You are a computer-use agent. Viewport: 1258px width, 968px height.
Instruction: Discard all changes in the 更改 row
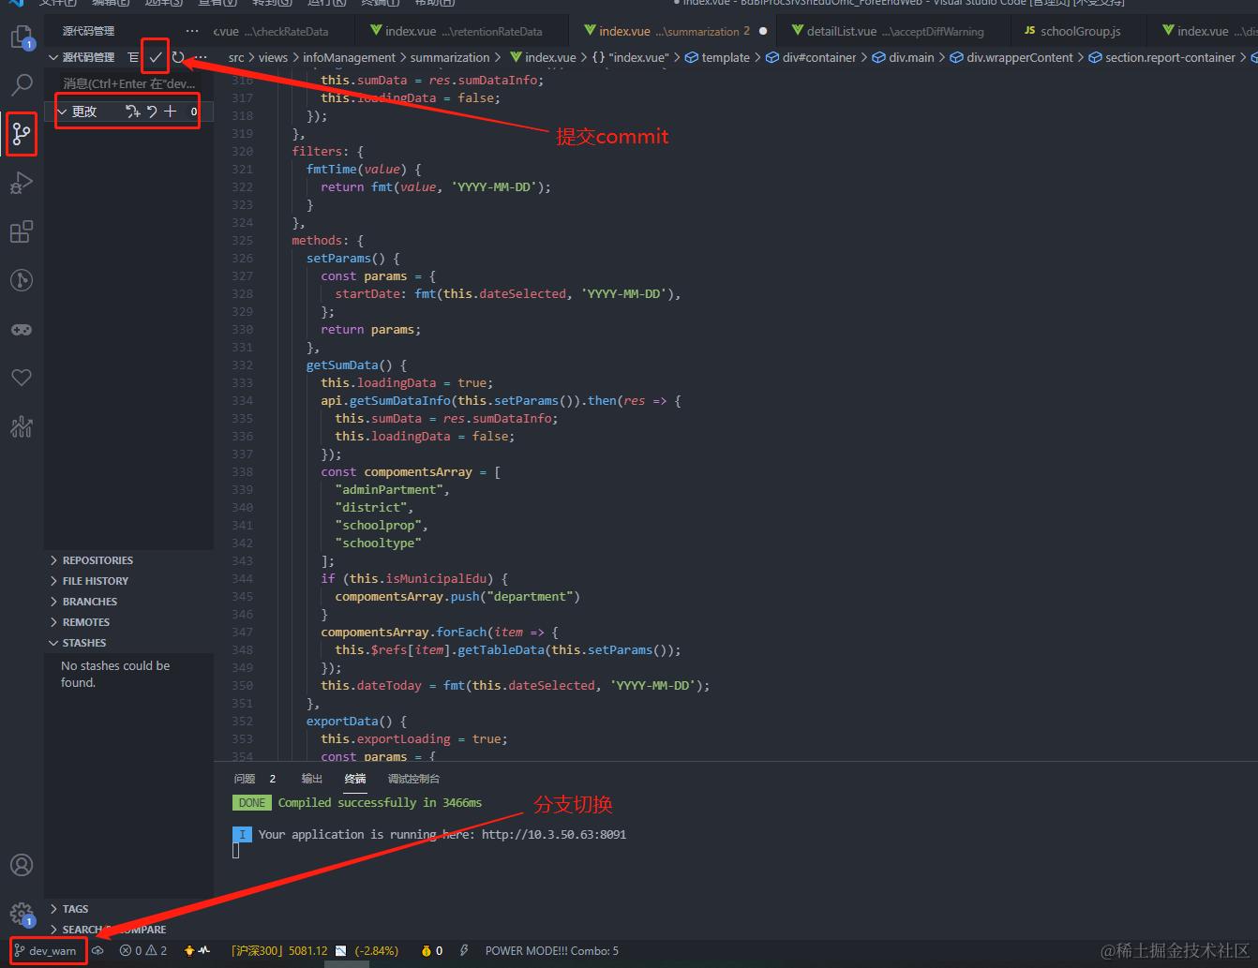tap(152, 112)
